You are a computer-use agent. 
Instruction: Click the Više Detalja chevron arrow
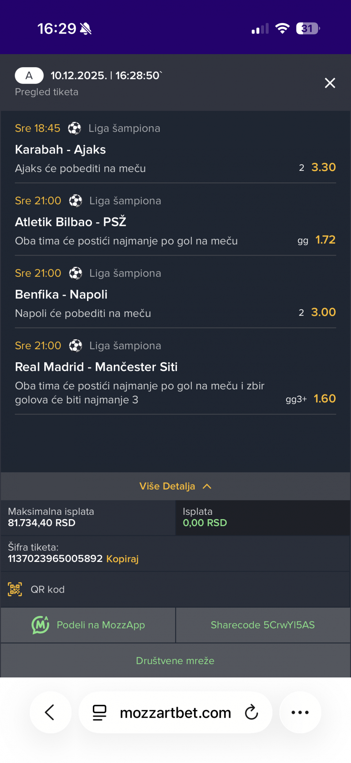pyautogui.click(x=207, y=486)
